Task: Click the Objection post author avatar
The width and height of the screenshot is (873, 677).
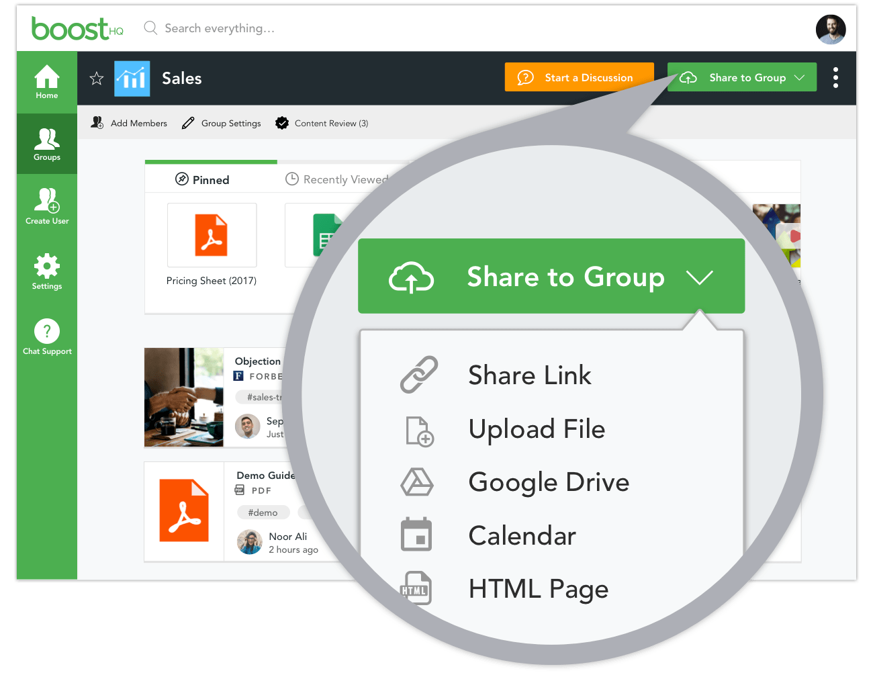Action: coord(248,426)
